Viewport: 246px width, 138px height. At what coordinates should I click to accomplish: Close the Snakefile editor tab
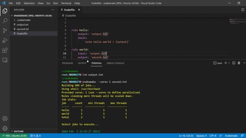click(x=79, y=10)
